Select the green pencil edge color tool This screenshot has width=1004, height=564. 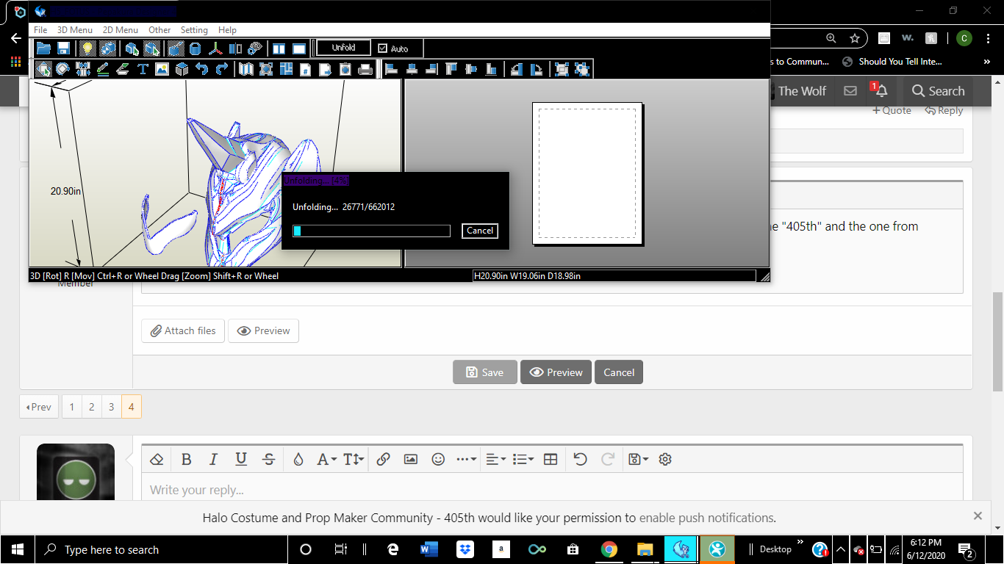103,69
